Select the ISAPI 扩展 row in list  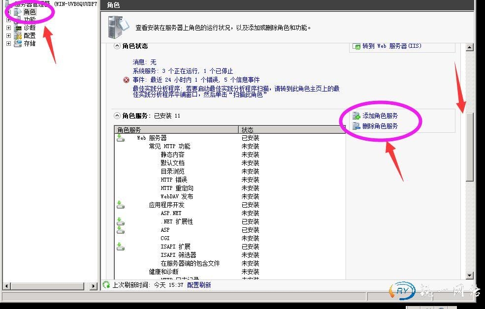pyautogui.click(x=175, y=247)
